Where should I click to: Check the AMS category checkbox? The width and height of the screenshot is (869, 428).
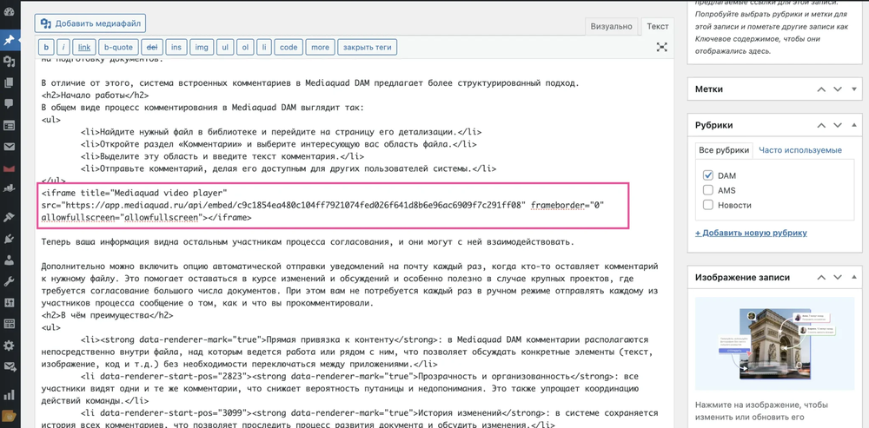(x=708, y=190)
